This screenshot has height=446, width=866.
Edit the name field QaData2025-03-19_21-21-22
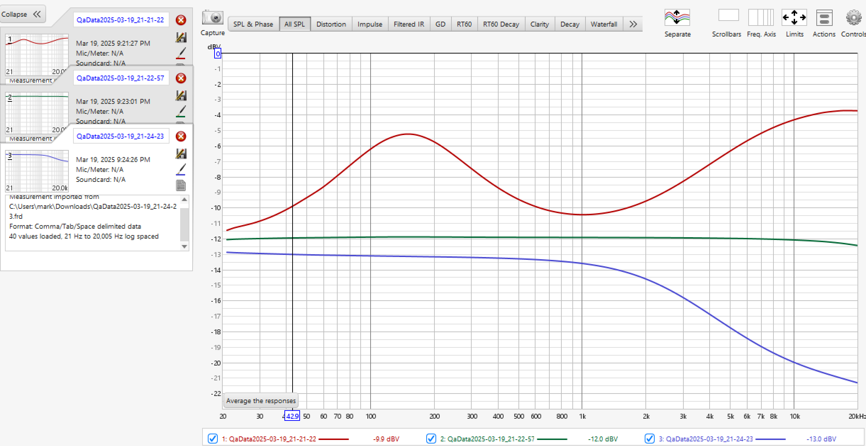[x=121, y=20]
